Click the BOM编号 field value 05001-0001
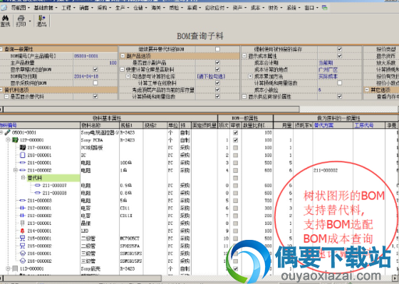399x284 pixels. (86, 56)
